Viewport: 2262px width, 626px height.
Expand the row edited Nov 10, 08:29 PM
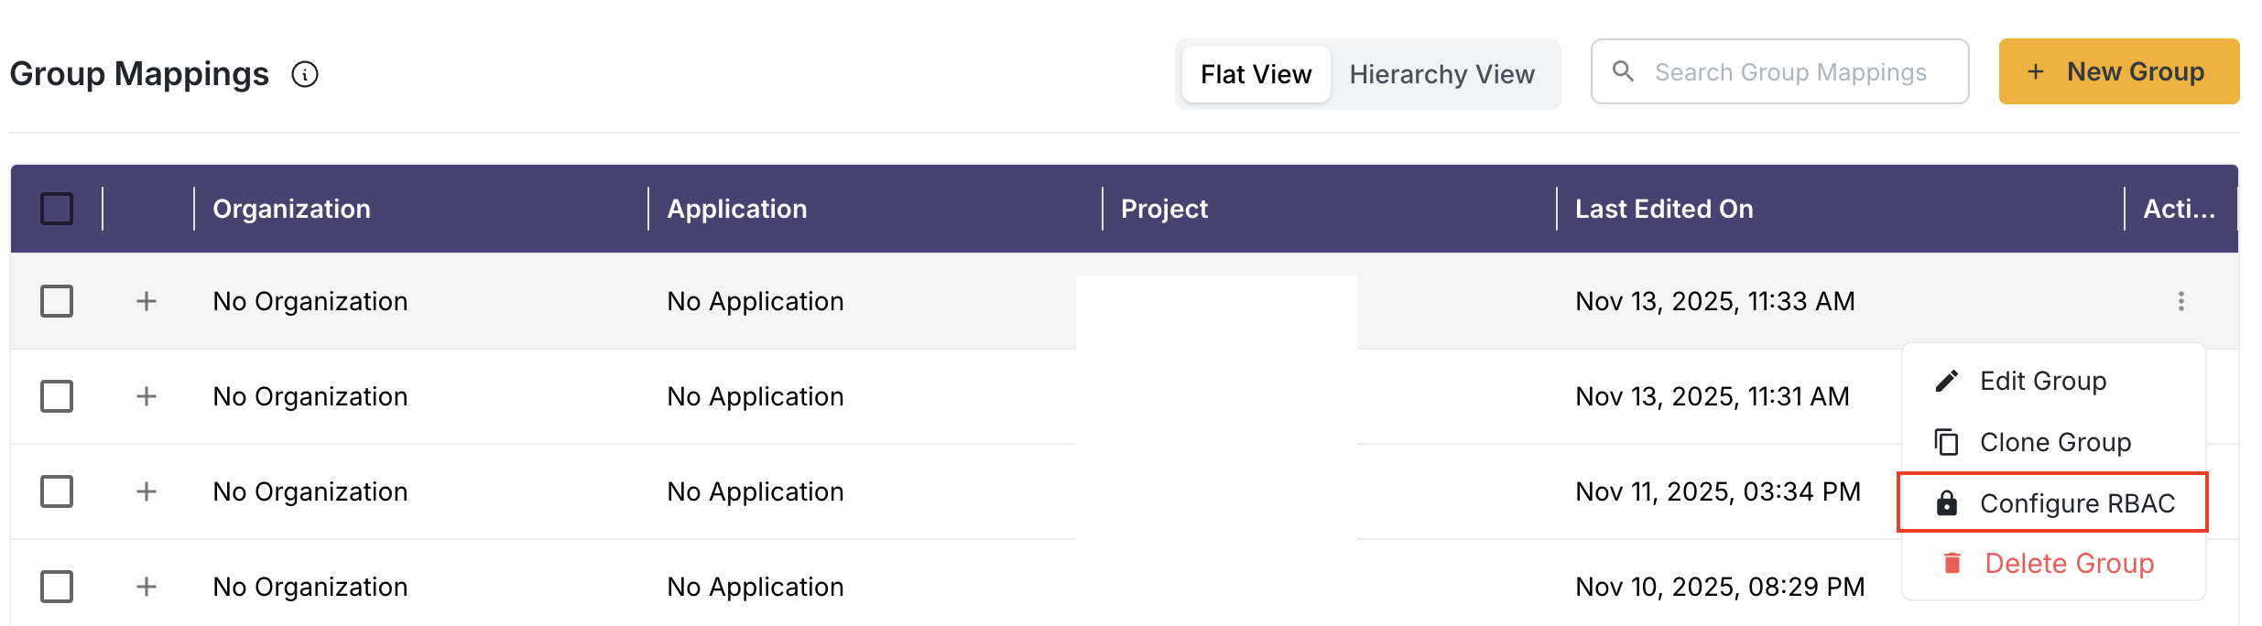point(147,587)
